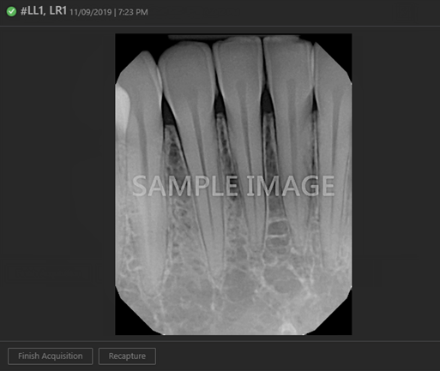Click the green checkmark status icon

(11, 12)
